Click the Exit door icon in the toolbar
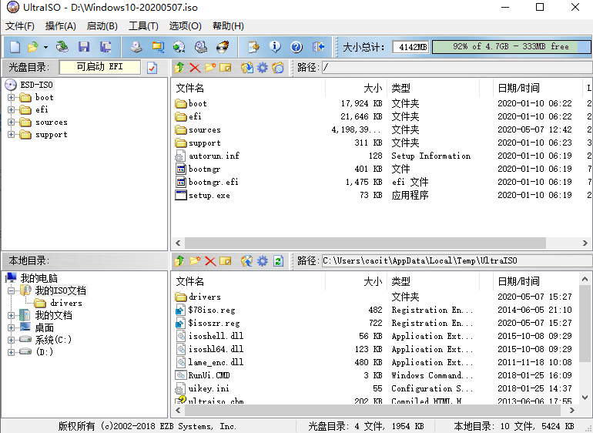 pyautogui.click(x=318, y=47)
